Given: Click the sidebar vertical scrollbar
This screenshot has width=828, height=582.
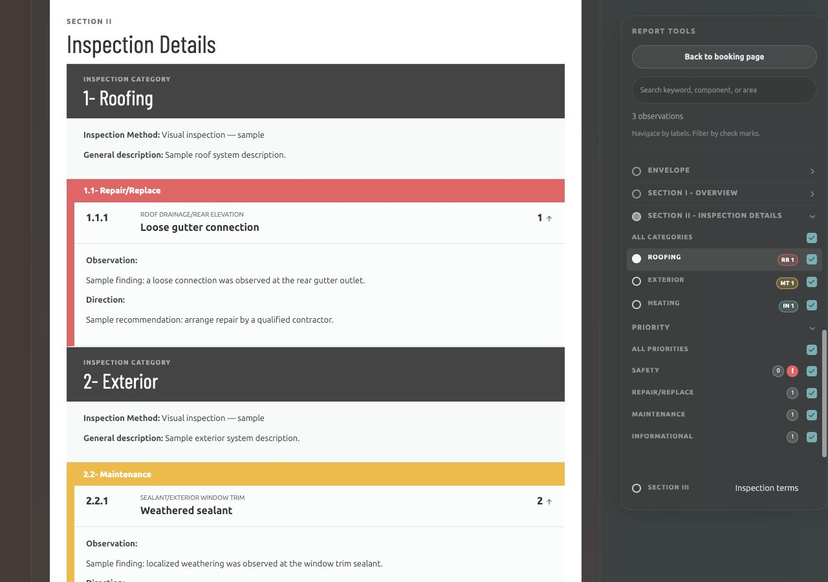Looking at the screenshot, I should (x=824, y=393).
